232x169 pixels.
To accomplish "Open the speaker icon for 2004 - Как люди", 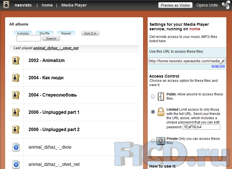I will (x=16, y=78).
